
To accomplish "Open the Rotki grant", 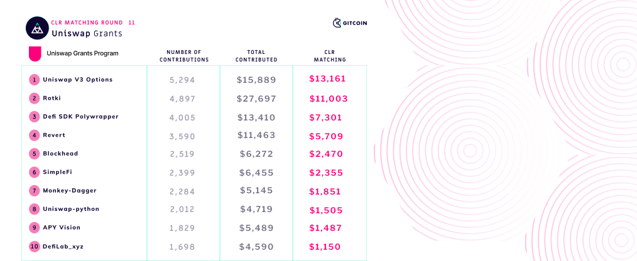I will tap(52, 98).
